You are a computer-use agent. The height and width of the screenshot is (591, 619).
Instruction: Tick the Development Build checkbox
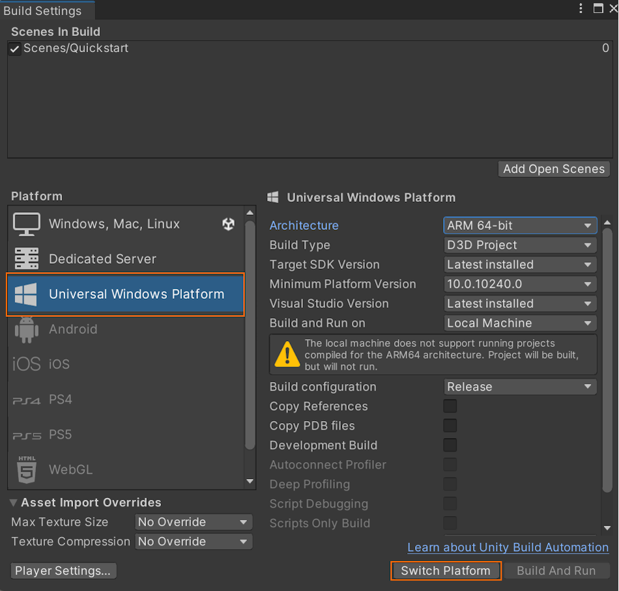coord(450,445)
